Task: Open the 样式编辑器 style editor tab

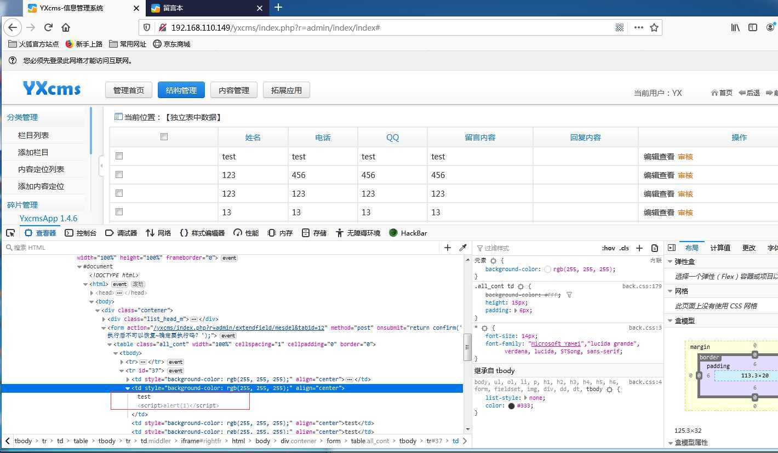Action: [202, 233]
